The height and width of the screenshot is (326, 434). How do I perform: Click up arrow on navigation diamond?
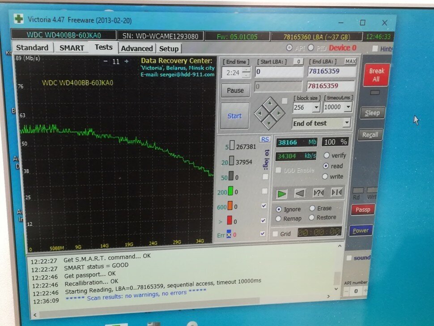coord(269,103)
